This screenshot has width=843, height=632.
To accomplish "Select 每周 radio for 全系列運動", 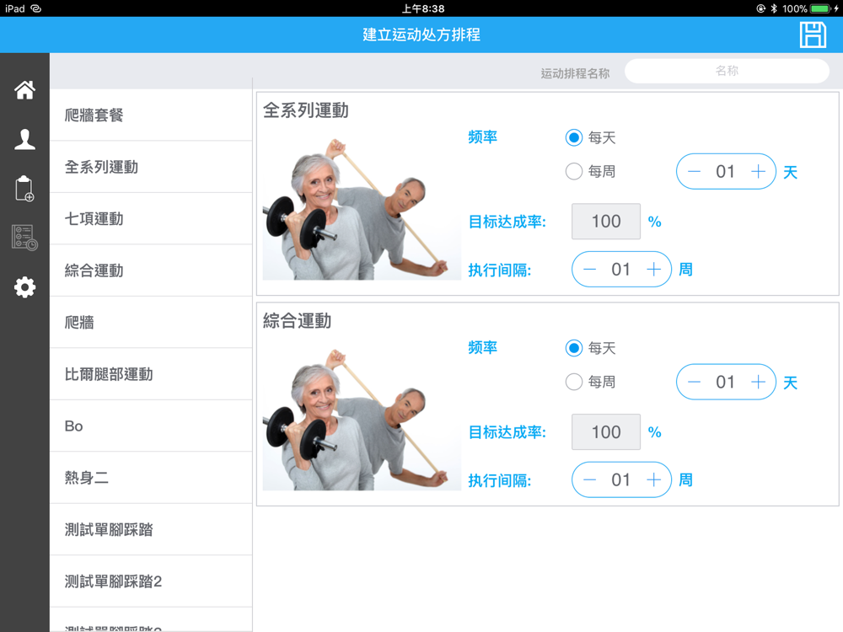I will coord(573,171).
